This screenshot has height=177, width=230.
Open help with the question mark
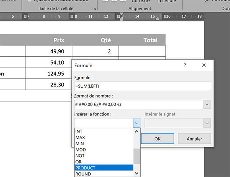click(185, 65)
